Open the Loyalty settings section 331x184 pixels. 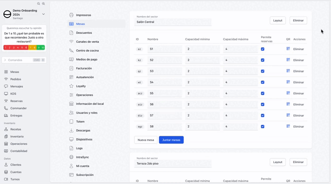coord(97,86)
